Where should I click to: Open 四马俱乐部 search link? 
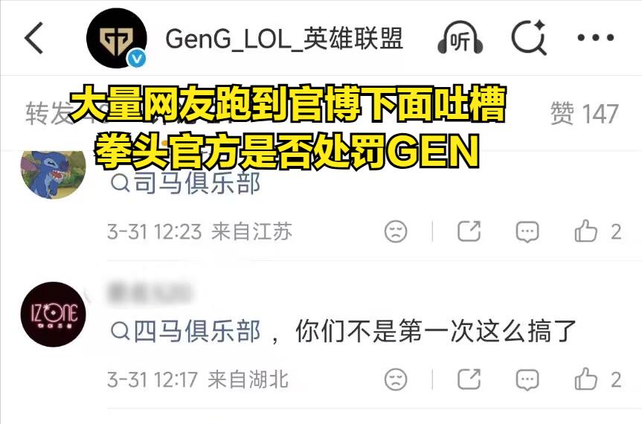click(185, 331)
